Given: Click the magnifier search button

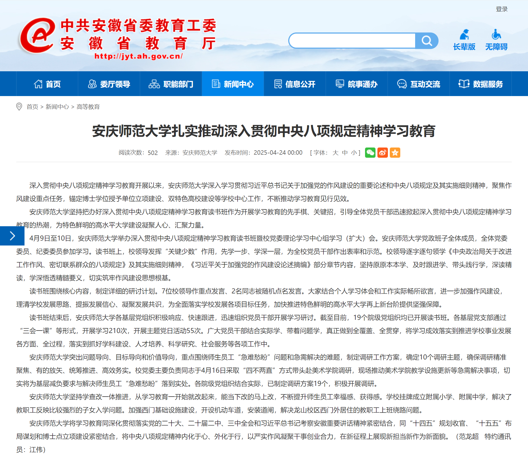Looking at the screenshot, I should 426,41.
